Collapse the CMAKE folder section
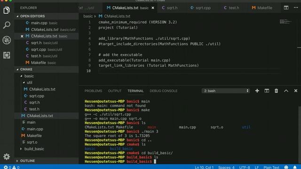 [x=47, y=69]
